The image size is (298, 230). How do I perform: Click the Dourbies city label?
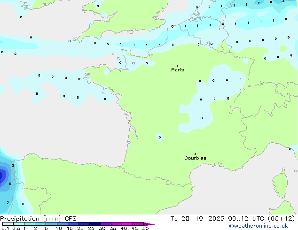tap(195, 158)
